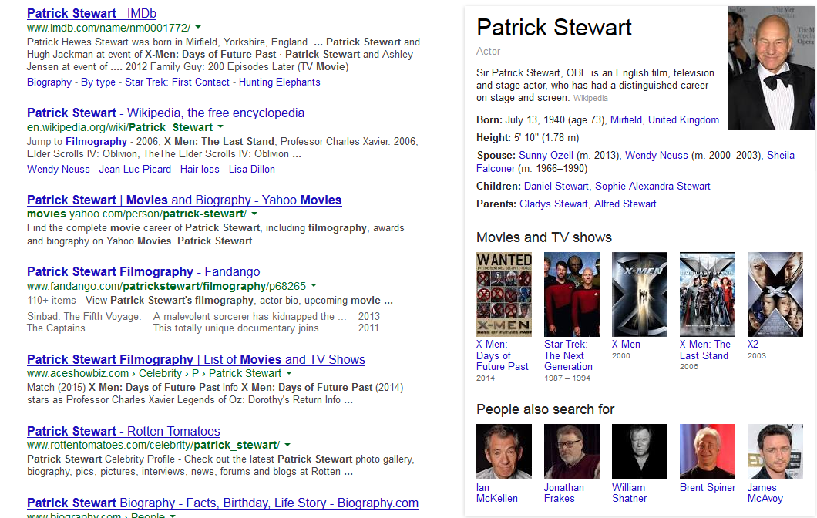
Task: Select Brent Spiner's photo
Action: point(707,451)
